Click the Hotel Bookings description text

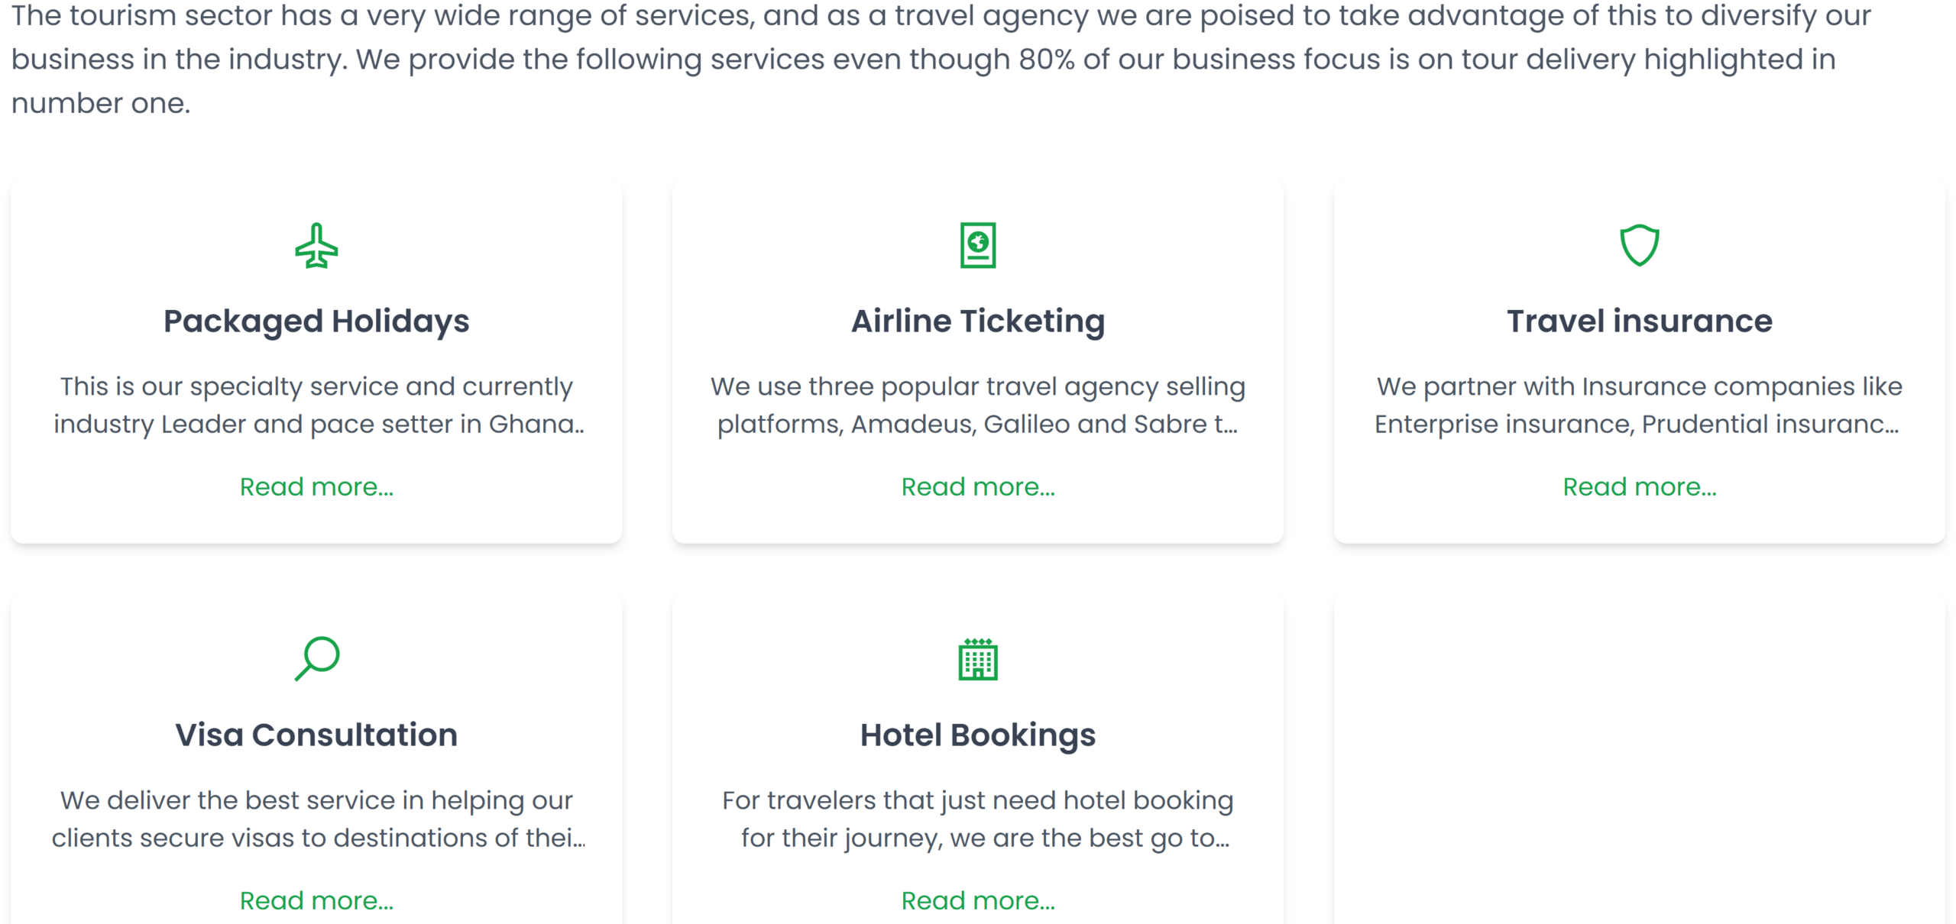[x=978, y=819]
